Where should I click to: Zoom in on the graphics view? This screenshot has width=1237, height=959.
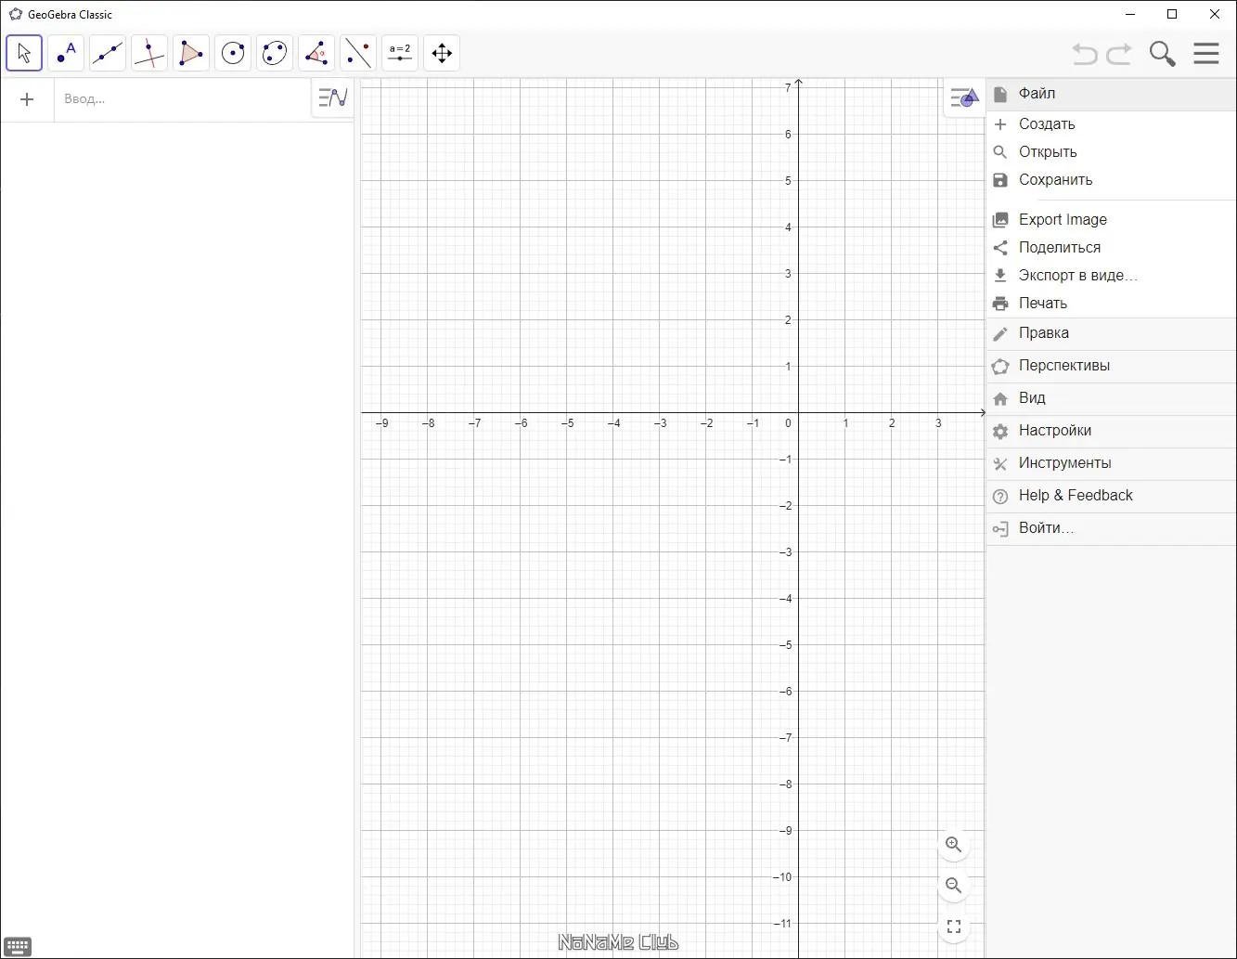(x=953, y=845)
